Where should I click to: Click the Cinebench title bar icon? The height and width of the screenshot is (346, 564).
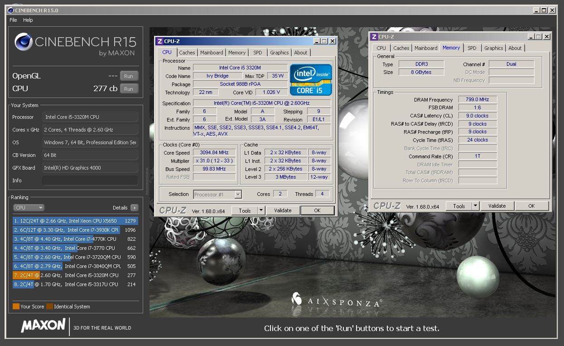11,10
